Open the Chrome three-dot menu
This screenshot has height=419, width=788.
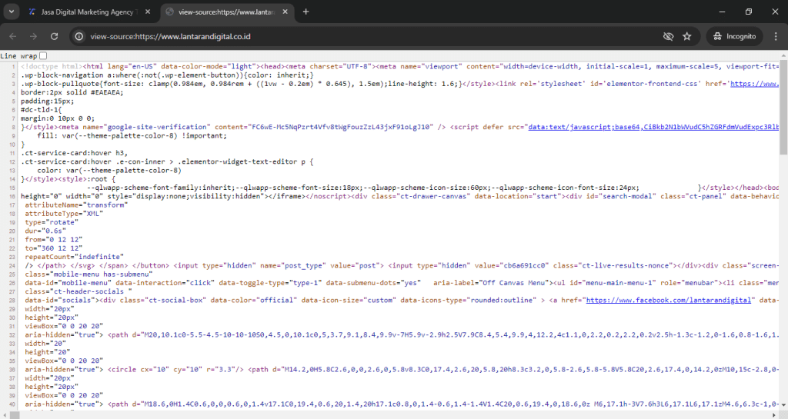click(x=775, y=36)
